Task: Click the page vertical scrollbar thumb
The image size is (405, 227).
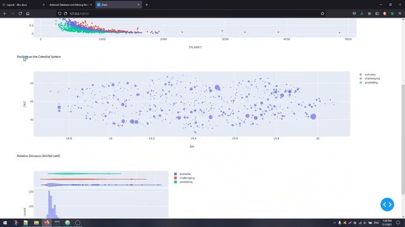Action: pyautogui.click(x=403, y=139)
